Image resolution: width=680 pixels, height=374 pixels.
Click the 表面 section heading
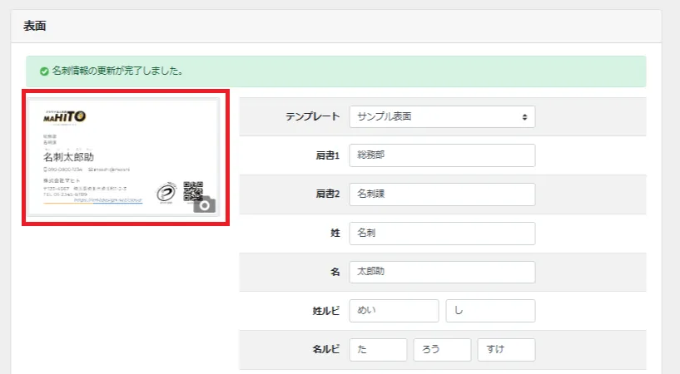35,26
